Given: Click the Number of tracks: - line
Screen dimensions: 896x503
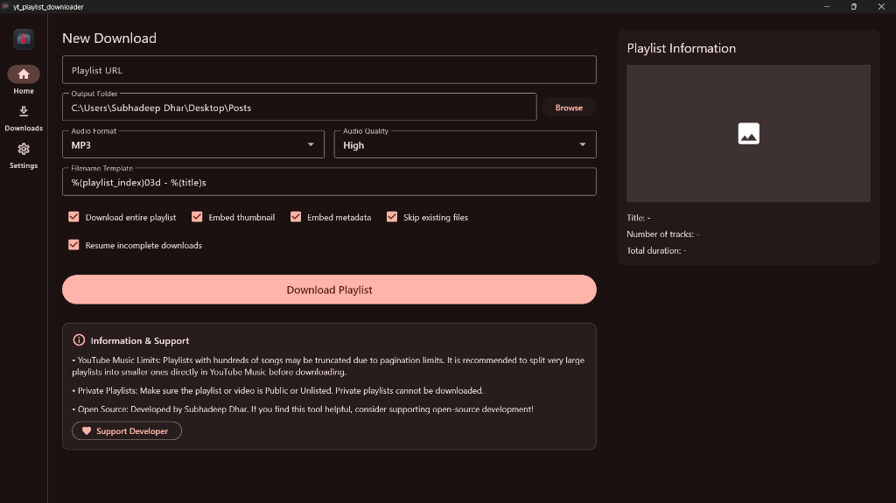Looking at the screenshot, I should click(663, 234).
